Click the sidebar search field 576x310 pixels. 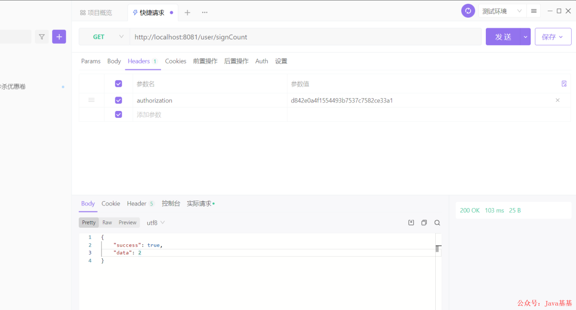tap(15, 37)
